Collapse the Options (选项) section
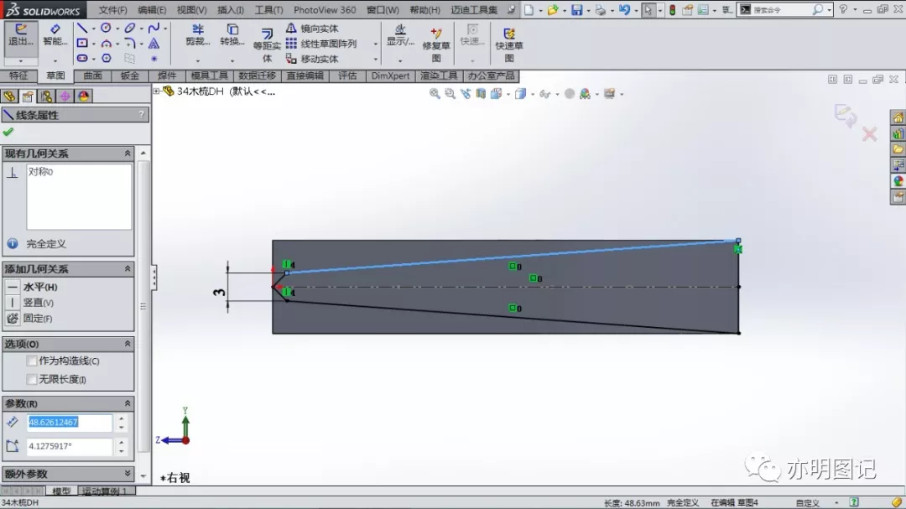 pyautogui.click(x=128, y=344)
